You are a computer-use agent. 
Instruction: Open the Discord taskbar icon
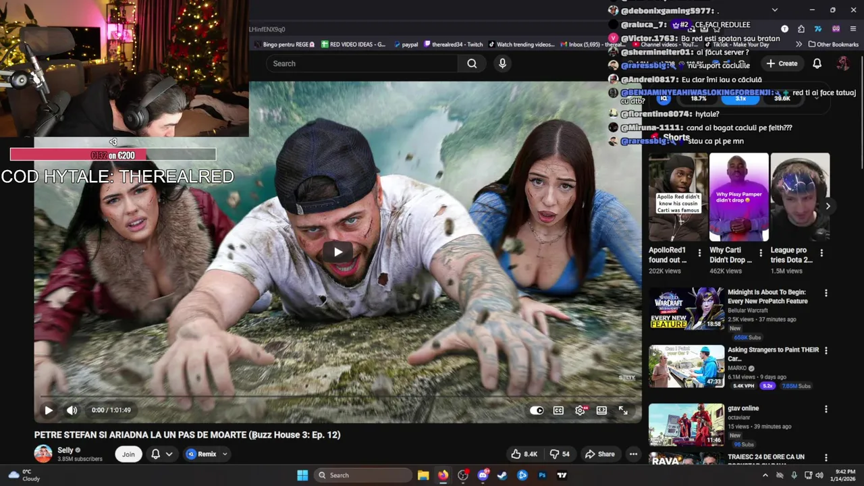[483, 475]
